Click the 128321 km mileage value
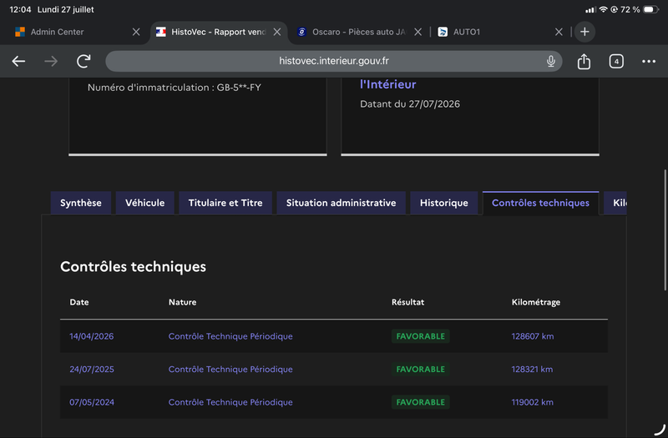 point(532,370)
